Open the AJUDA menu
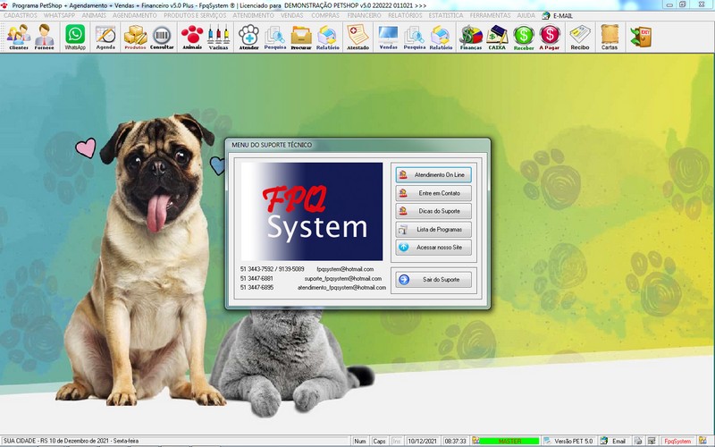Image resolution: width=715 pixels, height=447 pixels. pos(526,15)
